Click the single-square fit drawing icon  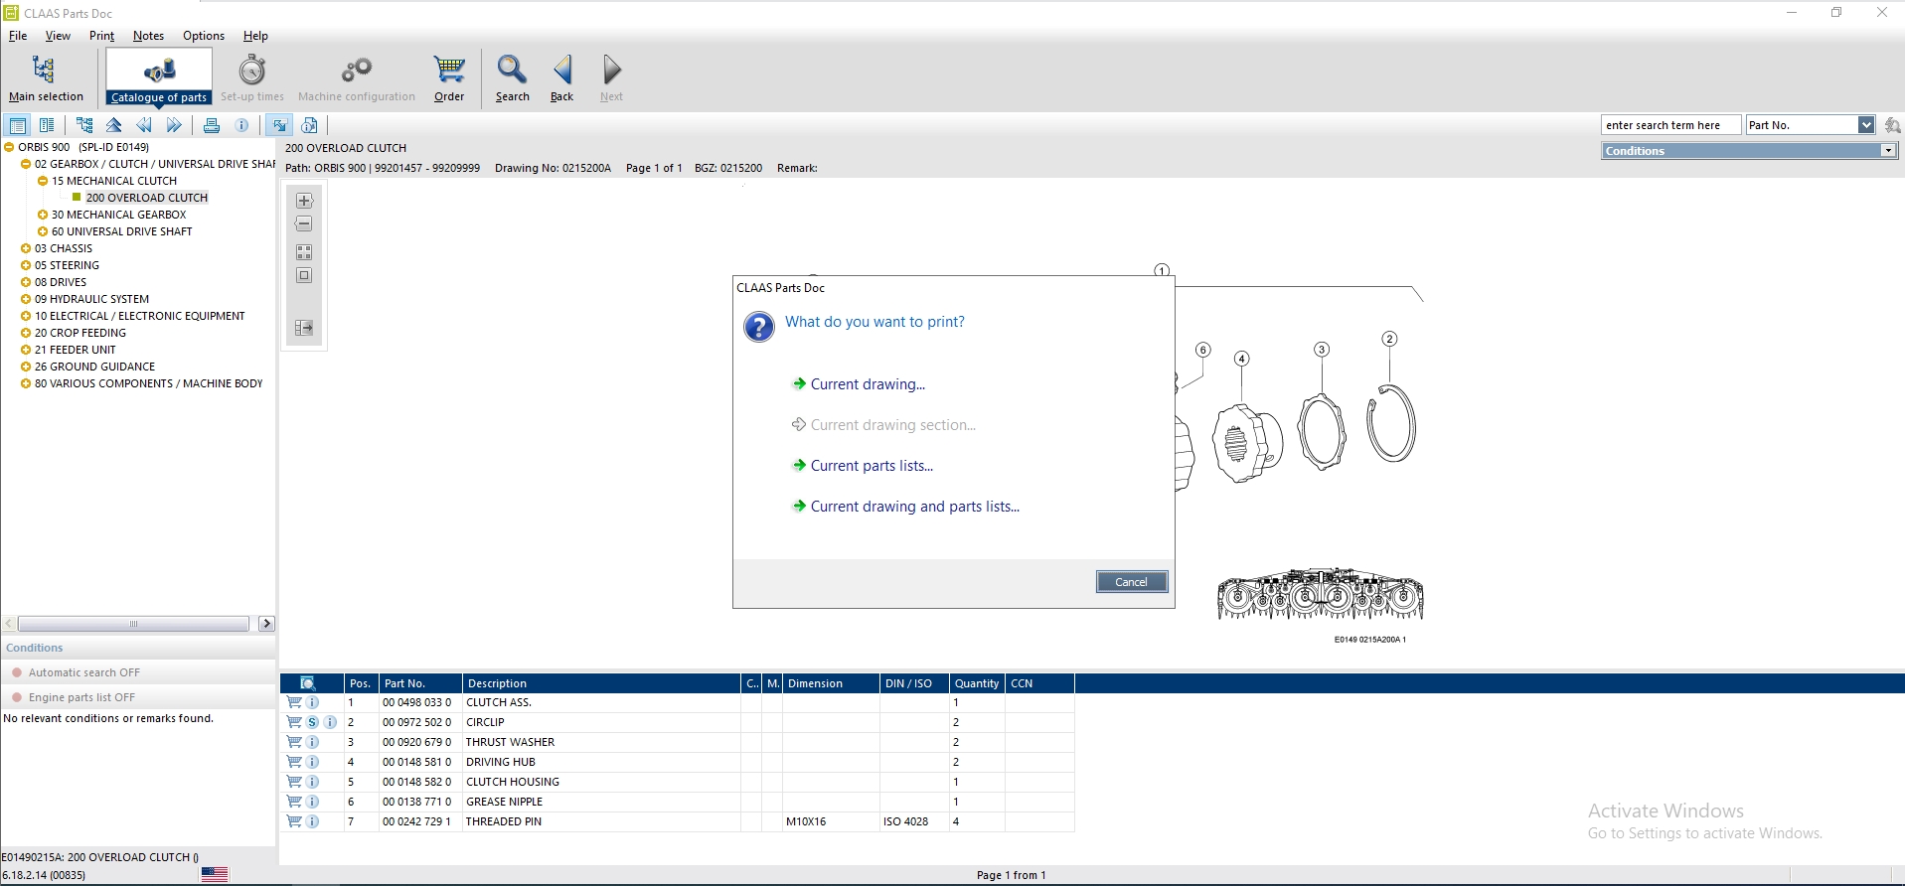tap(304, 276)
